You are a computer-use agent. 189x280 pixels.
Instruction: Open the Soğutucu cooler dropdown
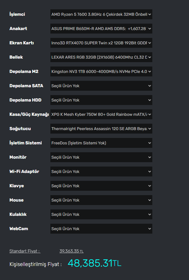101,129
